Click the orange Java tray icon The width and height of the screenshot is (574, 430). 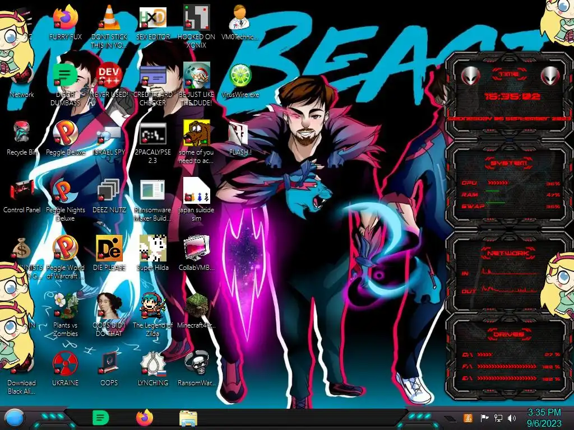click(x=468, y=418)
